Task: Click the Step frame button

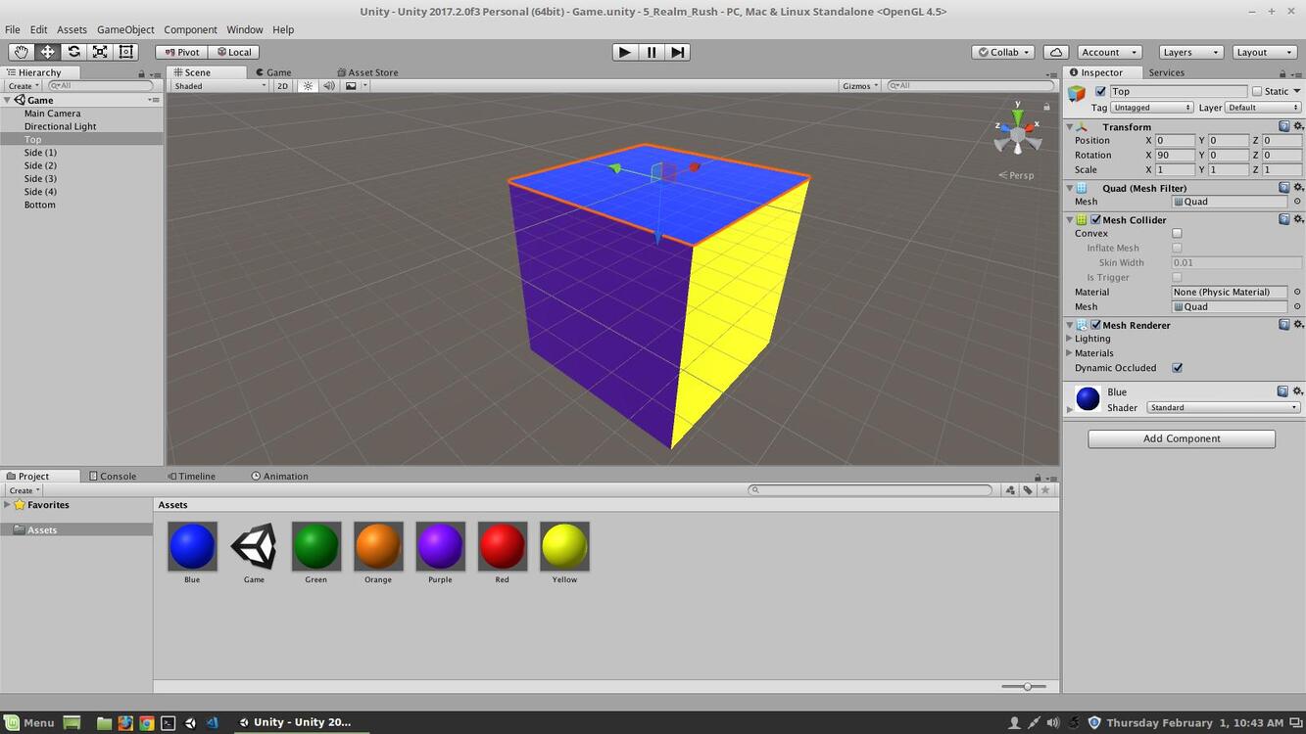Action: point(678,52)
